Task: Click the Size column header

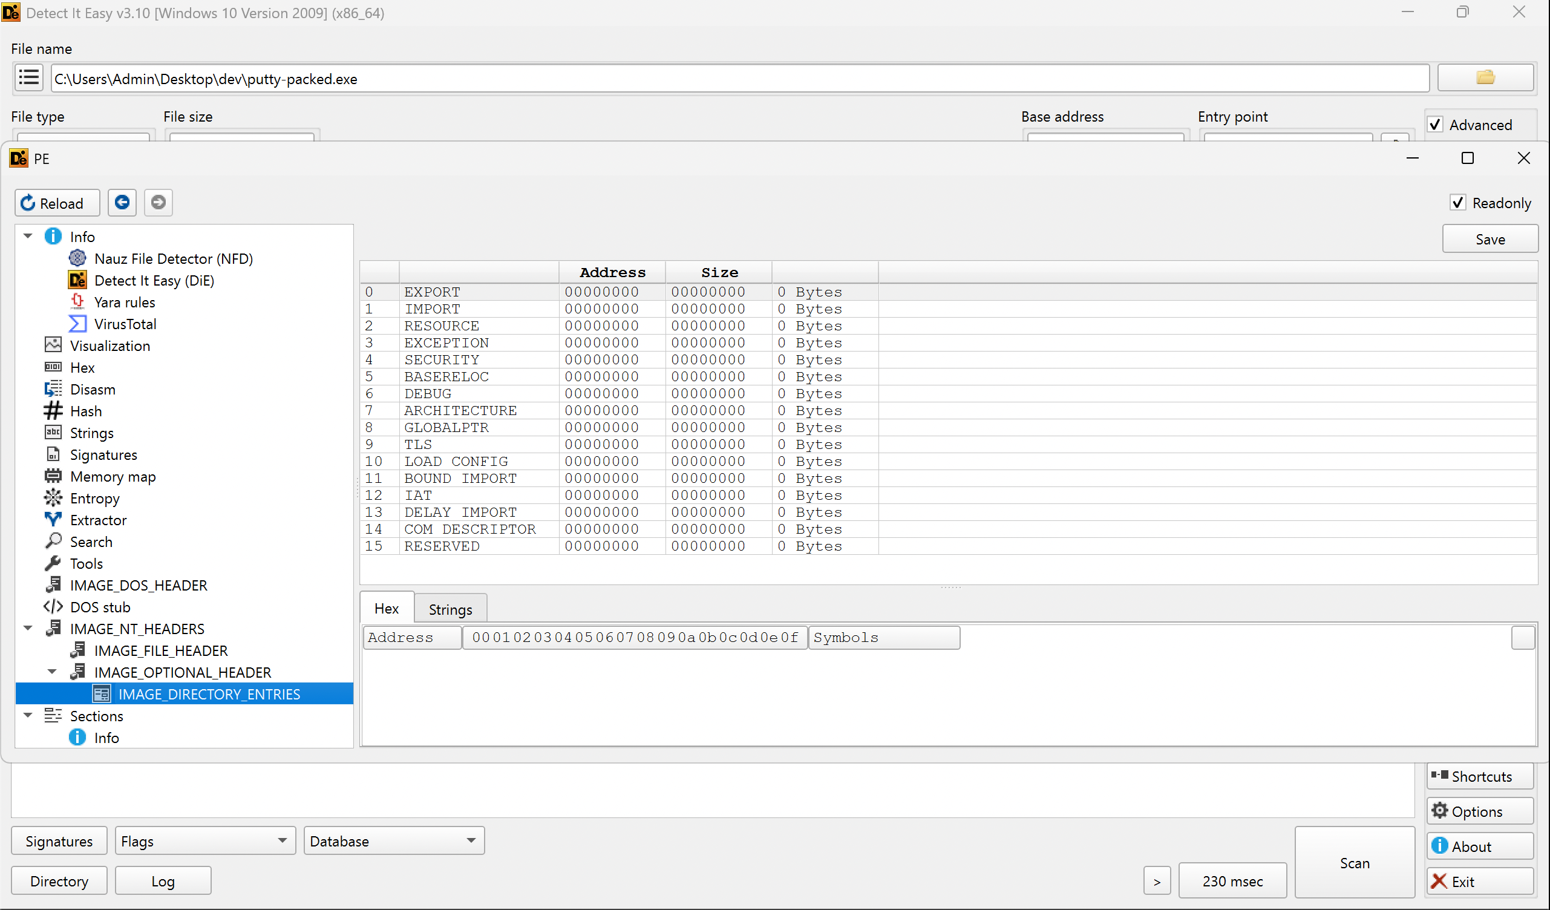Action: coord(719,272)
